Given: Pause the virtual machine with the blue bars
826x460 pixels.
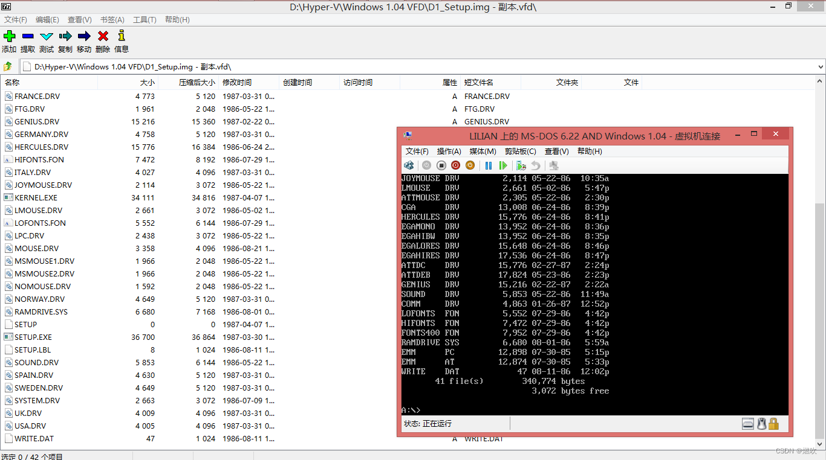Looking at the screenshot, I should coord(489,165).
